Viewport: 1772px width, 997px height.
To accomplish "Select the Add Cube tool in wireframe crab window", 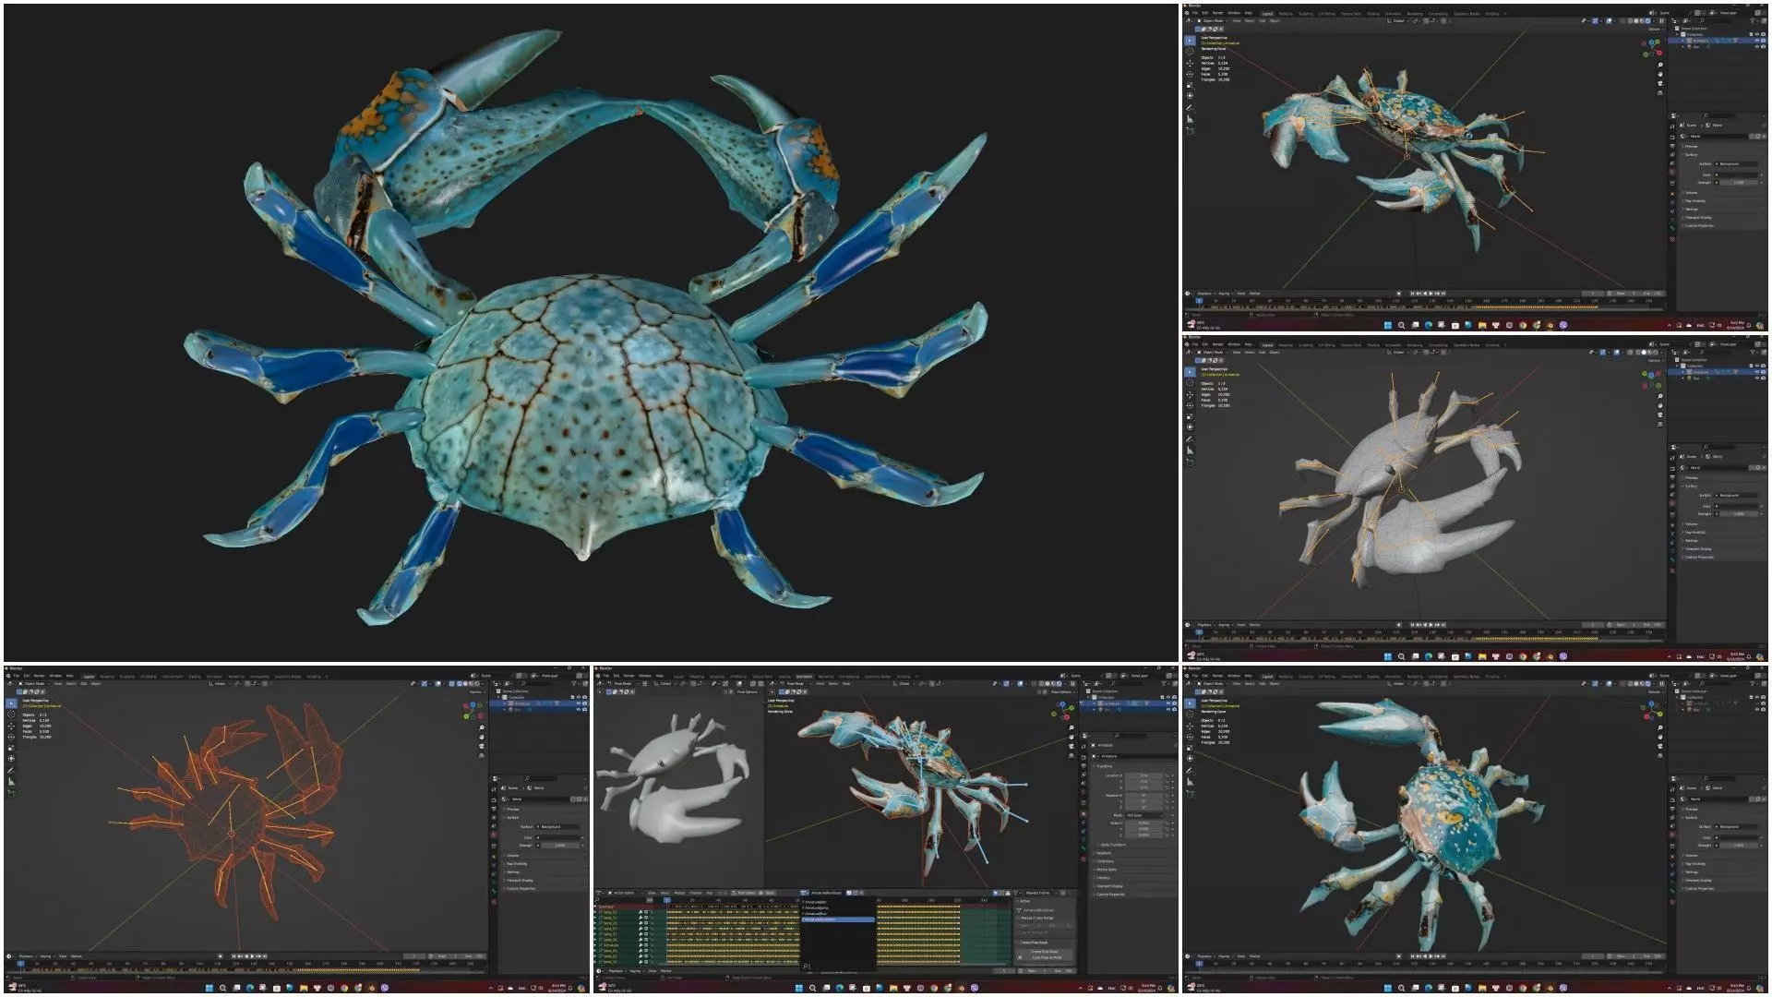I will click(x=11, y=793).
